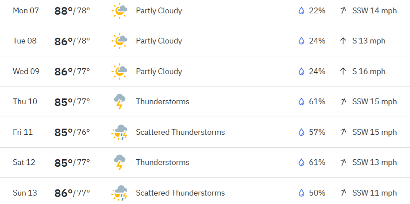
Task: Click the wind arrow next to SSW 11 mph
Action: (x=343, y=193)
